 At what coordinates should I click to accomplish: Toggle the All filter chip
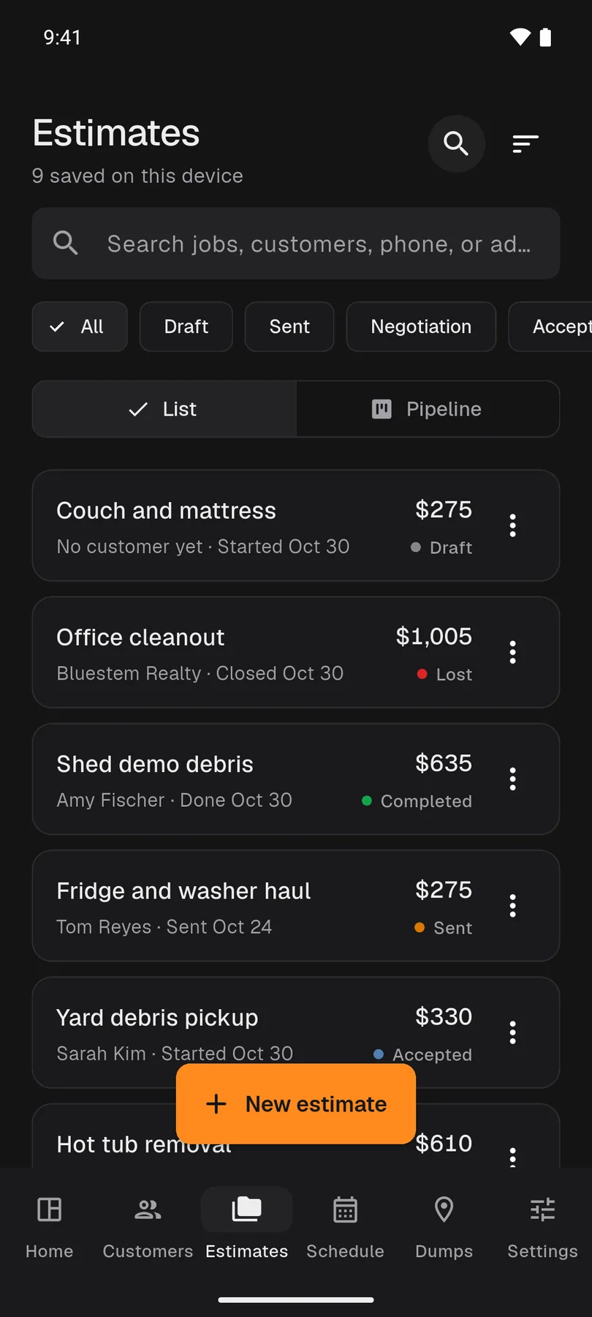click(80, 326)
